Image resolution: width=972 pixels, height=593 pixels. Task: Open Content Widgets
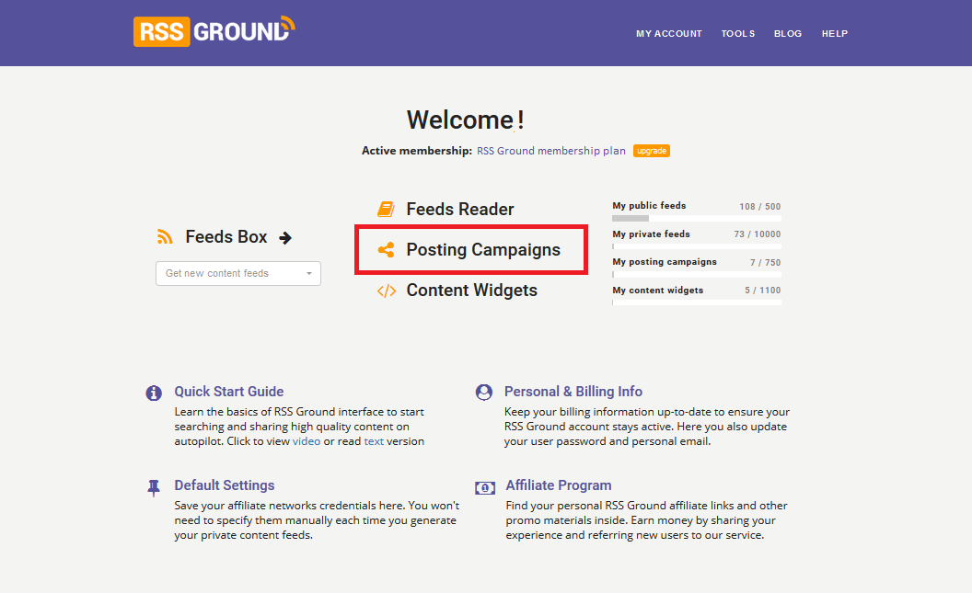pyautogui.click(x=472, y=291)
